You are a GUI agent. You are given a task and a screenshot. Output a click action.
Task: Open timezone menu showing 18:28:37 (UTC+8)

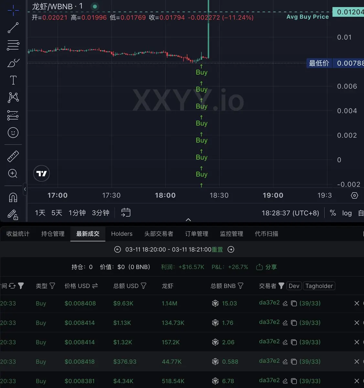pos(290,213)
